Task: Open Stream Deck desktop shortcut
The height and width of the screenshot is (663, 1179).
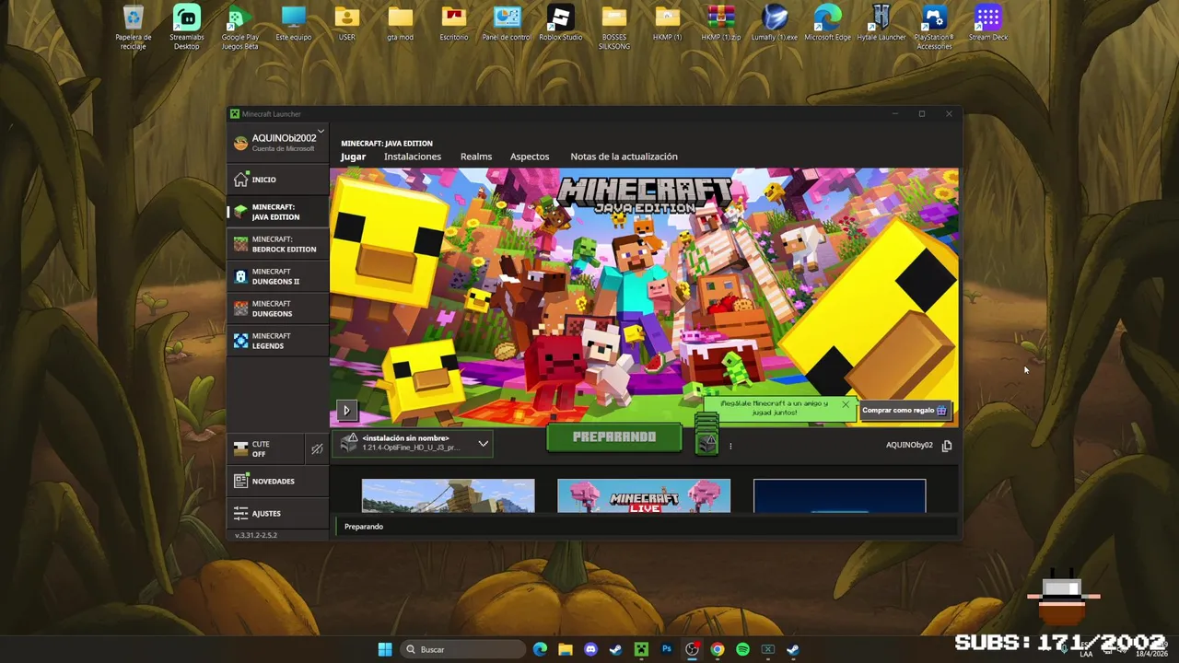Action: 988,24
